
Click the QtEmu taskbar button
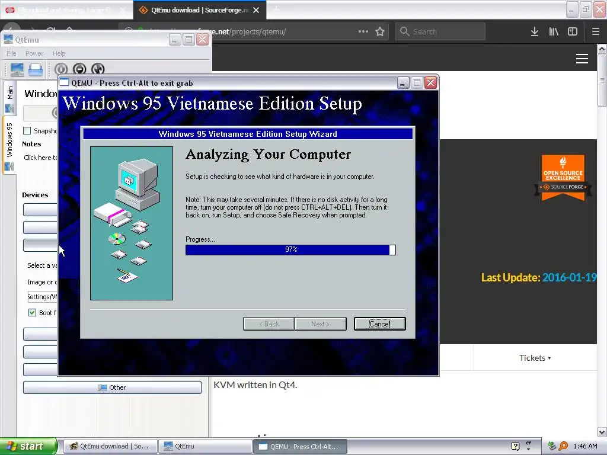tap(206, 446)
